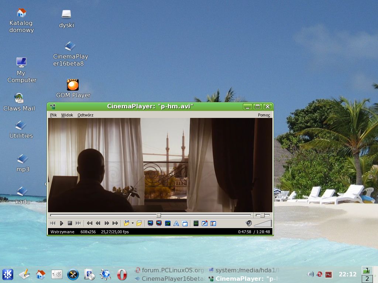Click the Wstrzymane status text
This screenshot has height=283, width=378.
62,232
